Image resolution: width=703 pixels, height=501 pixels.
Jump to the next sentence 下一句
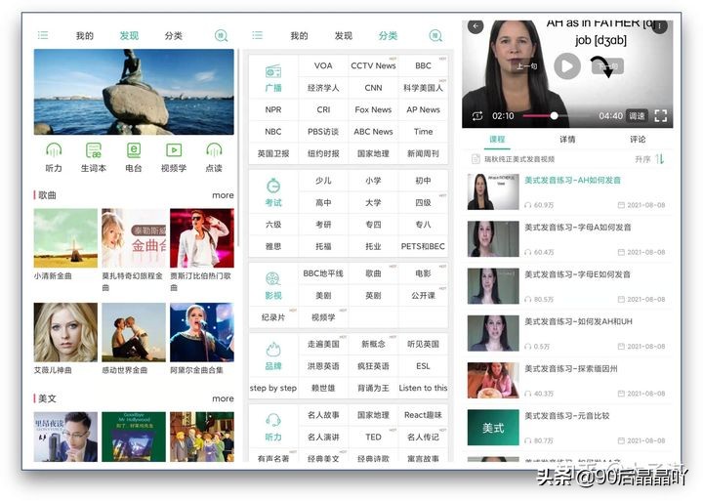pyautogui.click(x=607, y=66)
